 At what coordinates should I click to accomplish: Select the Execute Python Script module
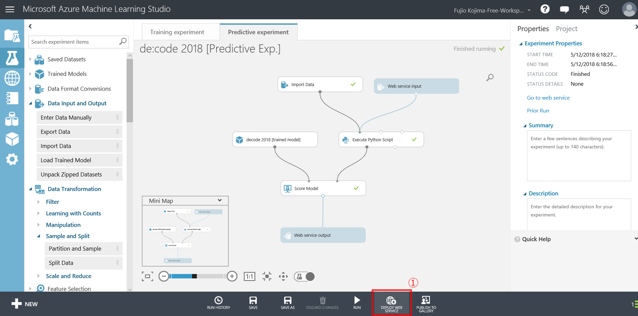(381, 140)
